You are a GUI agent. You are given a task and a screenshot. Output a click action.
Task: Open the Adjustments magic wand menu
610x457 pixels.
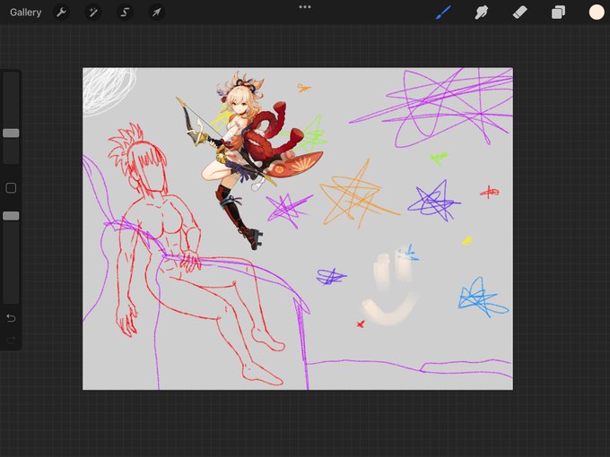click(x=93, y=13)
